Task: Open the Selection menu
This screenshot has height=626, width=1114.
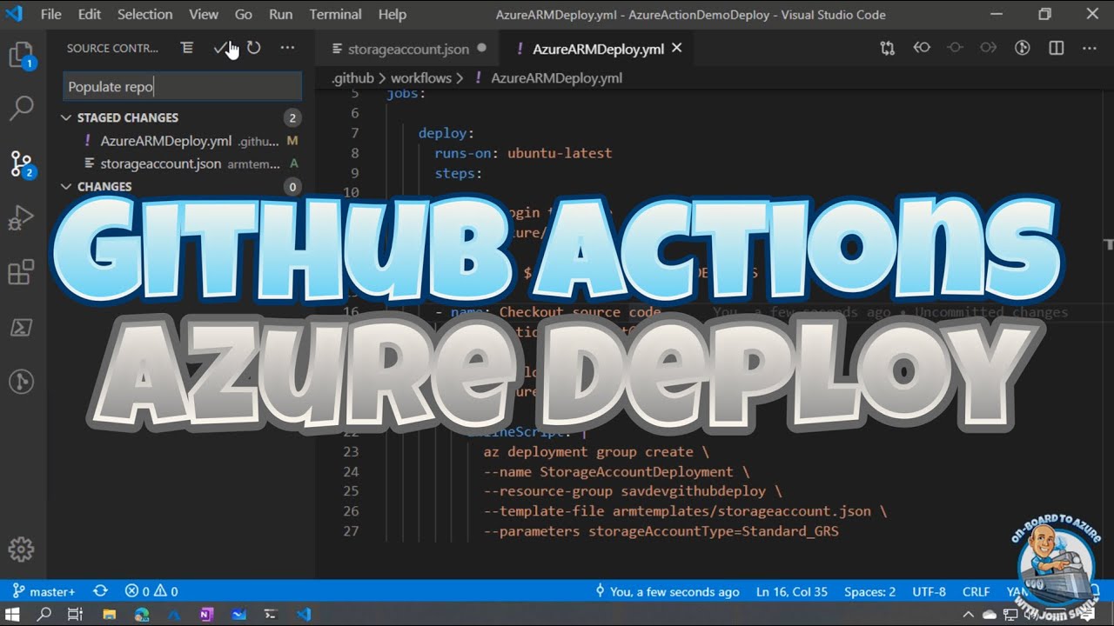Action: pos(144,14)
